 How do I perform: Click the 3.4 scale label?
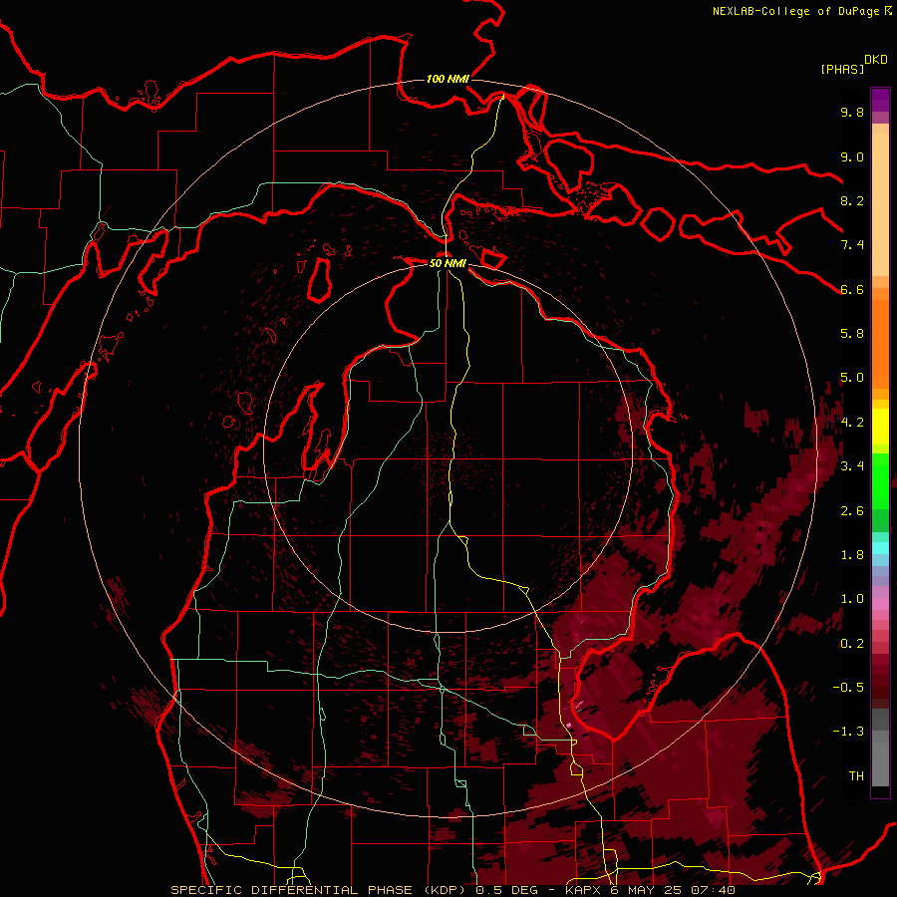[852, 466]
